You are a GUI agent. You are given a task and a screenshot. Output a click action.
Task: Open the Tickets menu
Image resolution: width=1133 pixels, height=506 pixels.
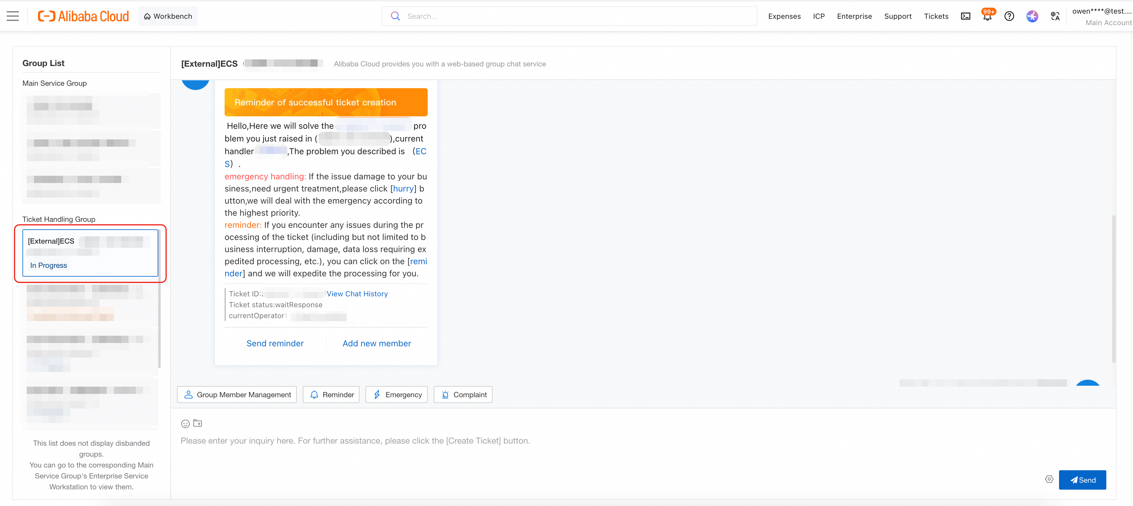coord(936,16)
